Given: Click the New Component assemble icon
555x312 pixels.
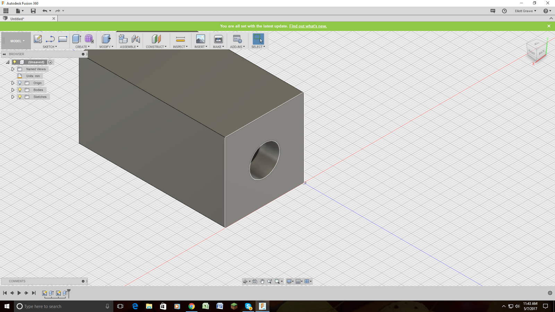Looking at the screenshot, I should coord(123,39).
